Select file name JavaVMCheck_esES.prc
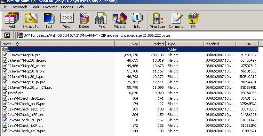 tap(26, 109)
